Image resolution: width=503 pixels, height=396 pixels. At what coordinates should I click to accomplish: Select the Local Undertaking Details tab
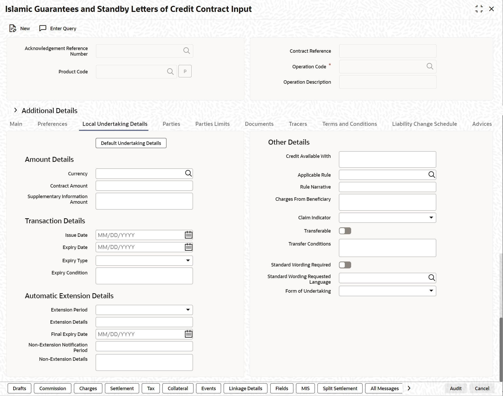[115, 124]
